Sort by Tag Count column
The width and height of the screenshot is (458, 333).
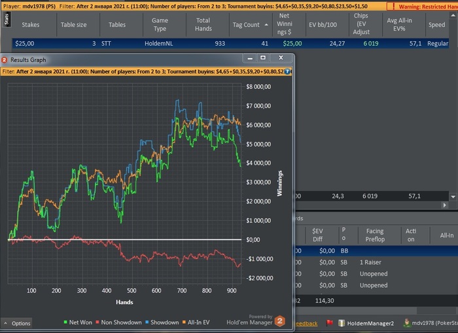[x=246, y=25]
